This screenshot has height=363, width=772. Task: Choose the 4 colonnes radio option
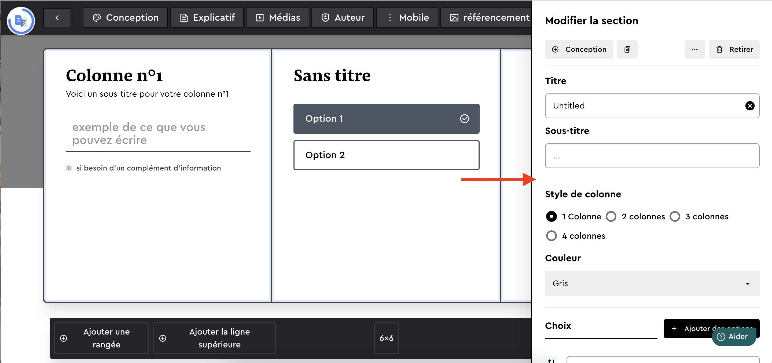[x=551, y=236]
